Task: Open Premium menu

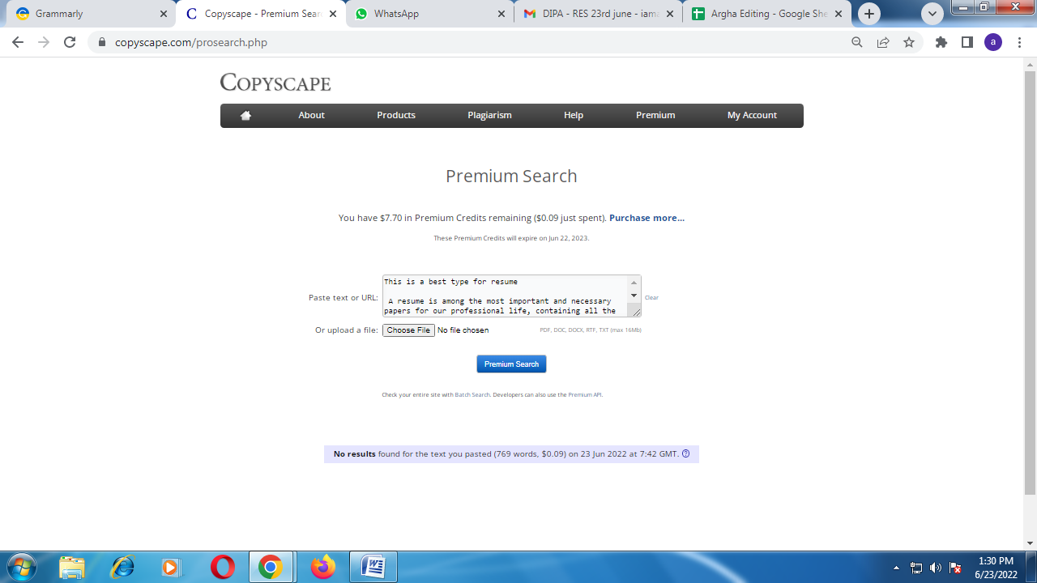Action: [x=655, y=115]
